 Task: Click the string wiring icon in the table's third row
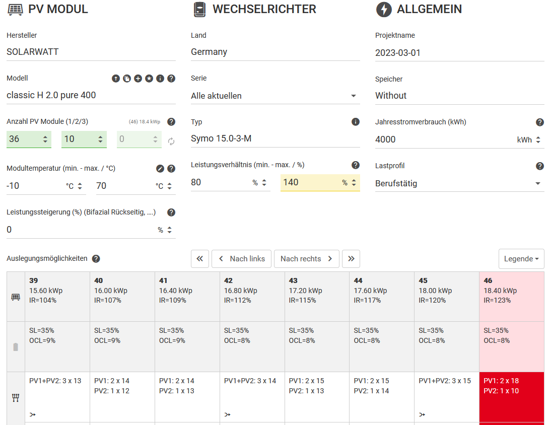click(16, 398)
